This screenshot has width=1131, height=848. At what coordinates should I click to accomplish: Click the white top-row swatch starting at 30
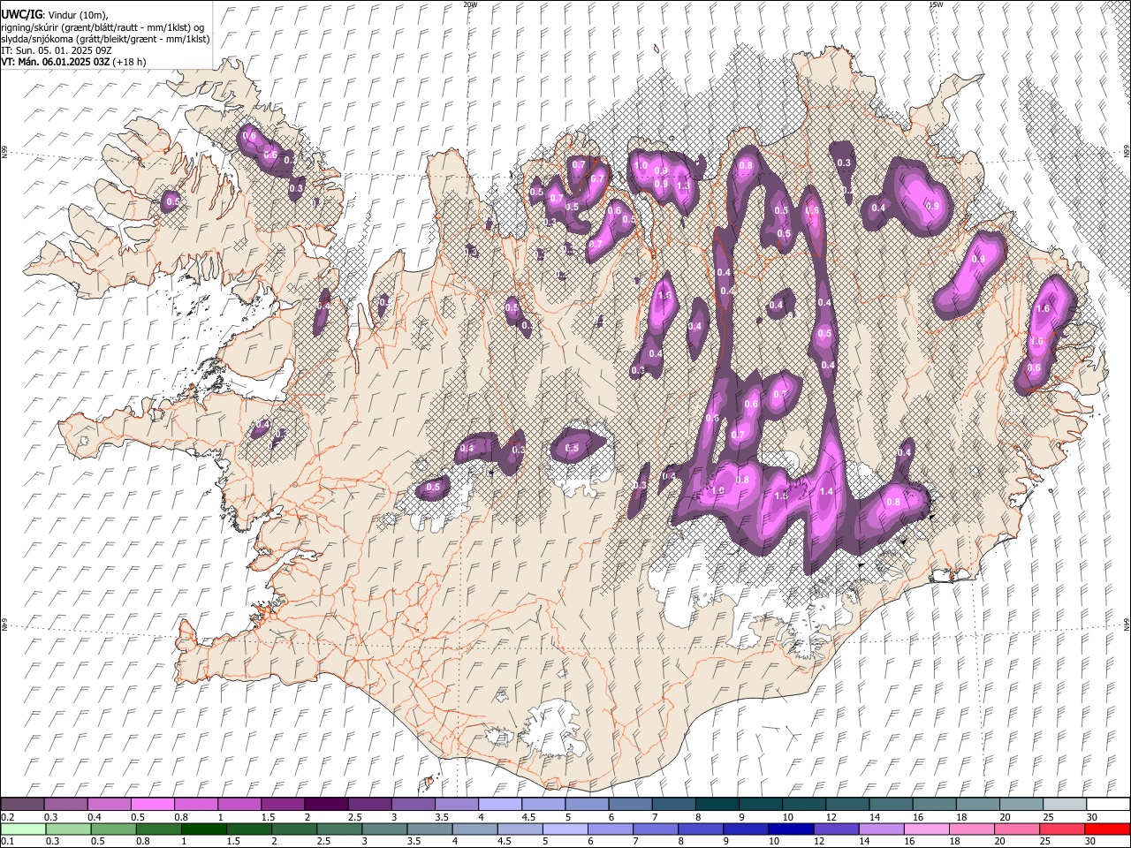(x=1107, y=804)
